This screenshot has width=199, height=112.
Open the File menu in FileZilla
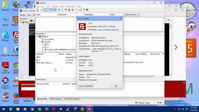point(38,7)
